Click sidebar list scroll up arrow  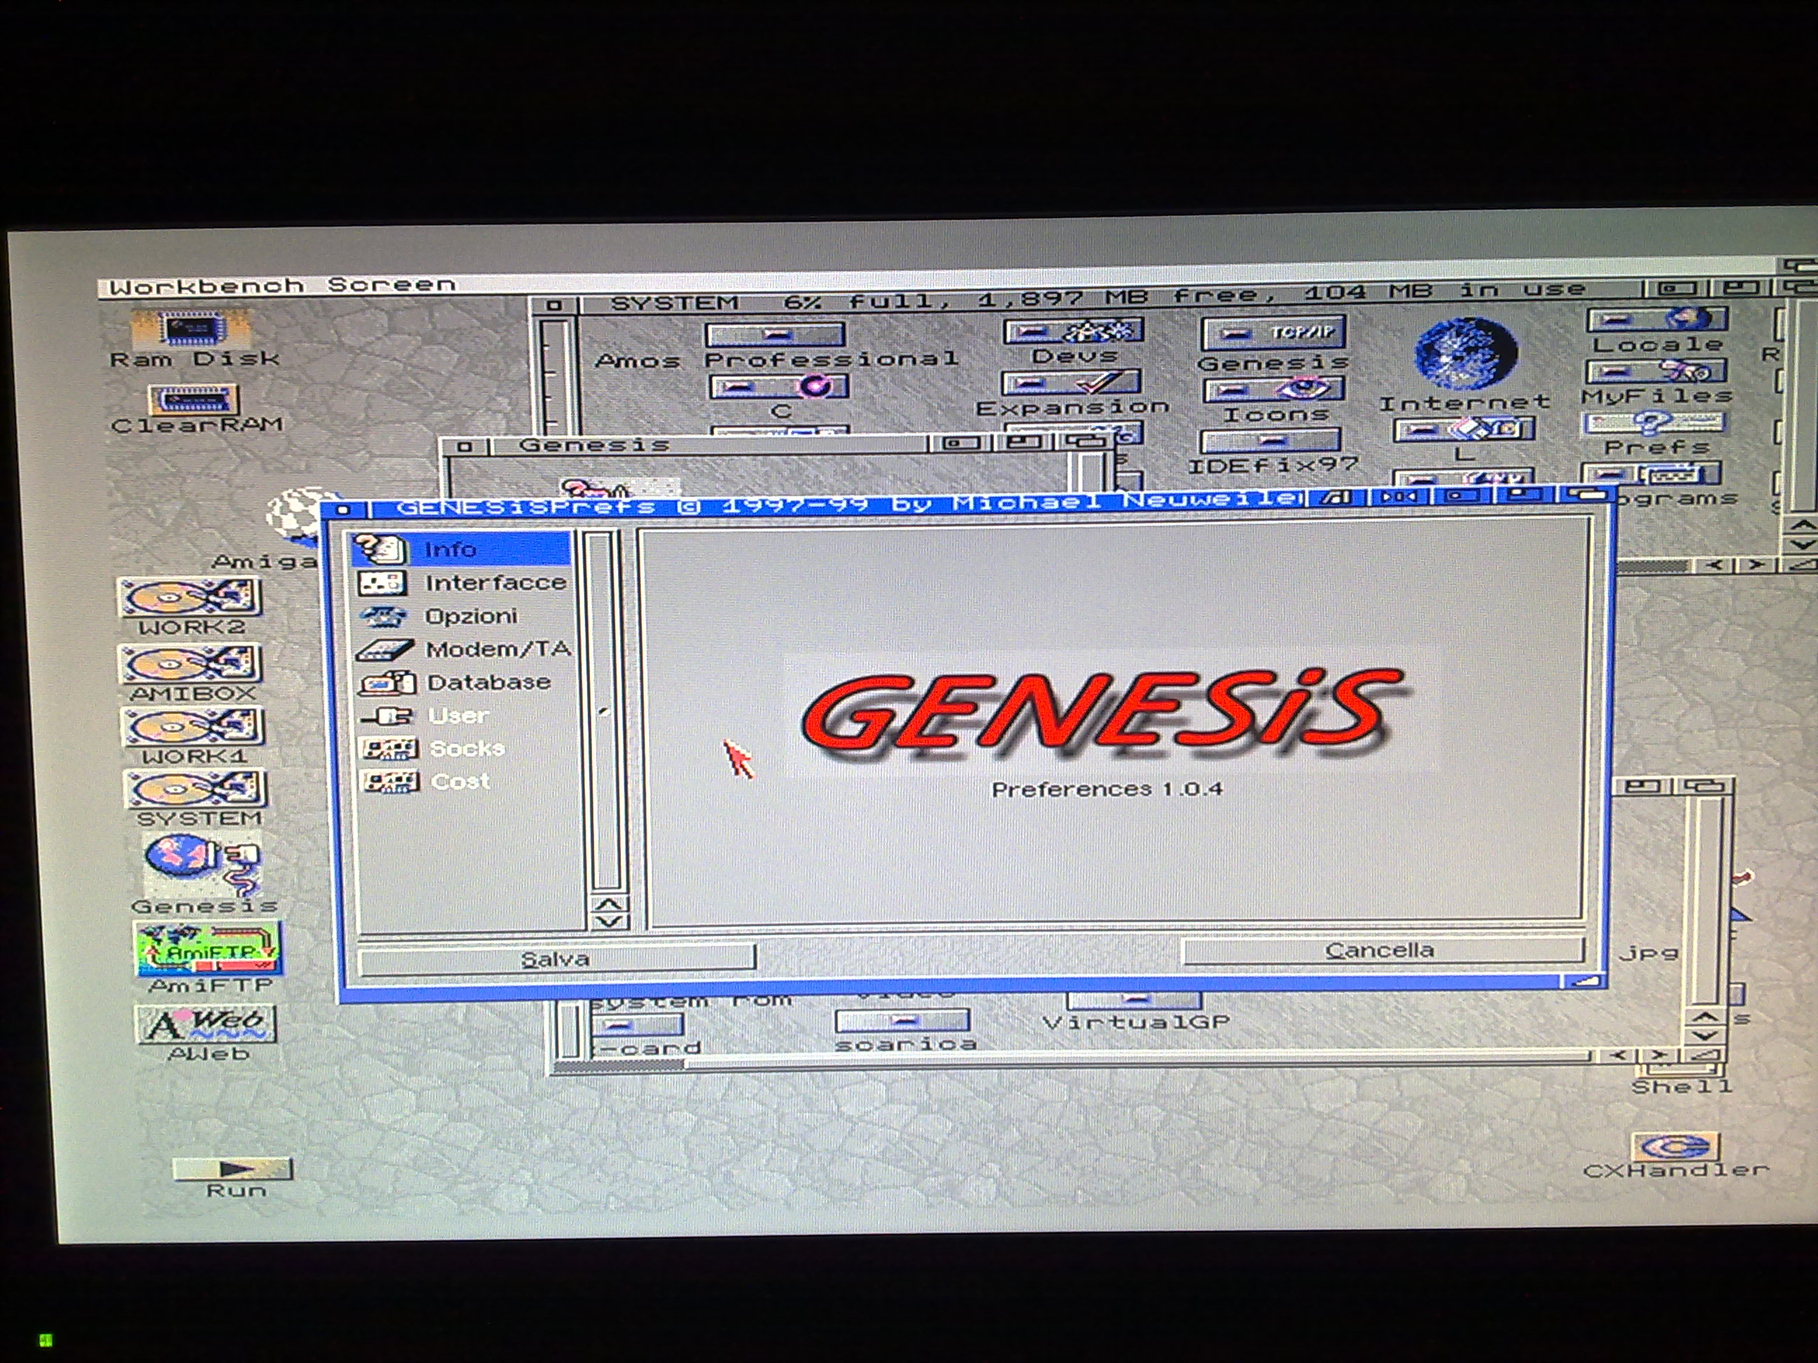pyautogui.click(x=609, y=904)
